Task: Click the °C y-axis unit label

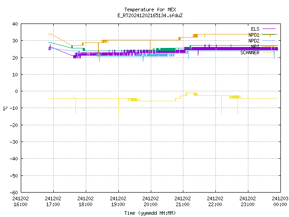Action: [5, 108]
